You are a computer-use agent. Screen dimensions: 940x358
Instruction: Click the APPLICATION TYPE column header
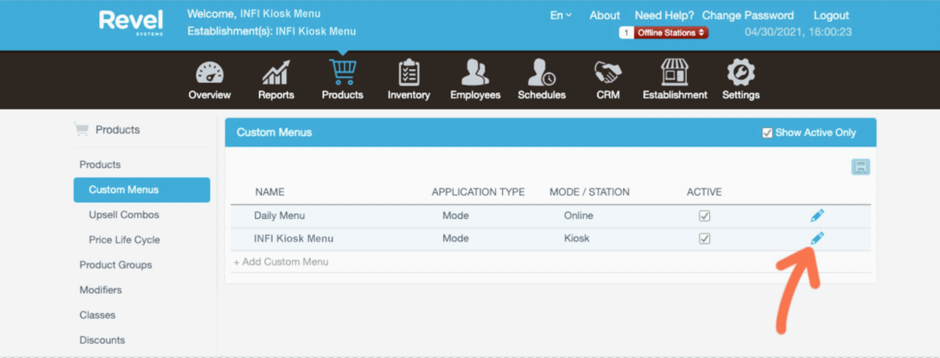(478, 192)
